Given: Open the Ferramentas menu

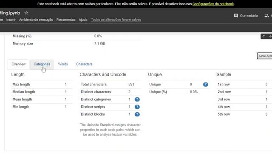Looking at the screenshot, I should 66,20.
